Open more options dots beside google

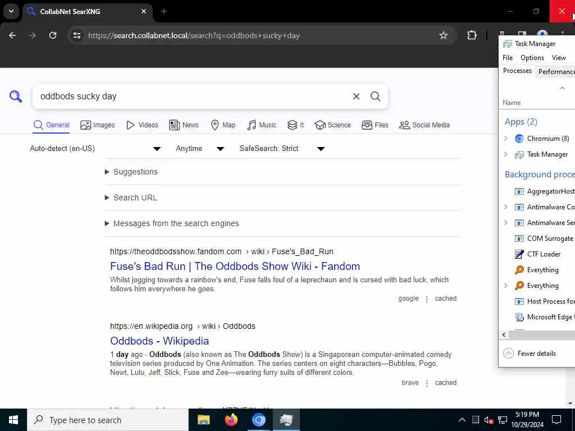pos(427,299)
